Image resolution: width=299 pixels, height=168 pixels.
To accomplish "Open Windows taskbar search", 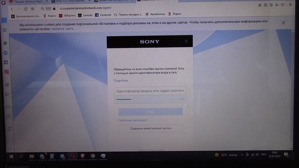I will click(x=21, y=156).
